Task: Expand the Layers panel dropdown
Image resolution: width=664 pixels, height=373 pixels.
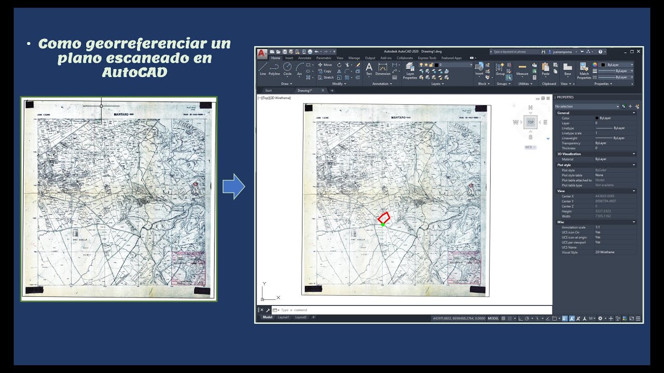Action: pos(437,83)
